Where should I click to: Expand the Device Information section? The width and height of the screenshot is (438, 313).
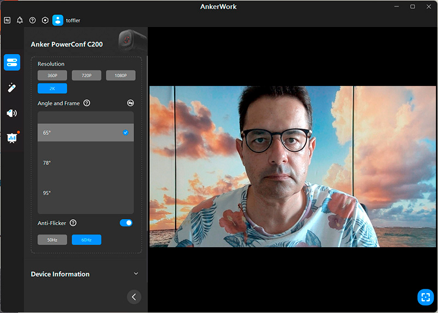(x=136, y=274)
